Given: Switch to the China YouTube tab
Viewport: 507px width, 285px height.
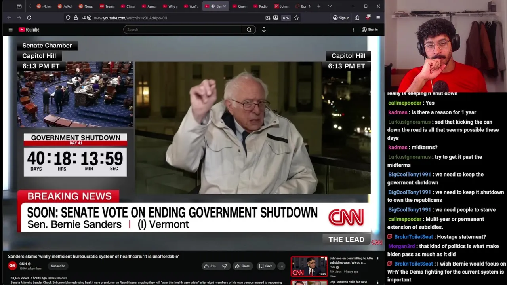Looking at the screenshot, I should tap(128, 6).
